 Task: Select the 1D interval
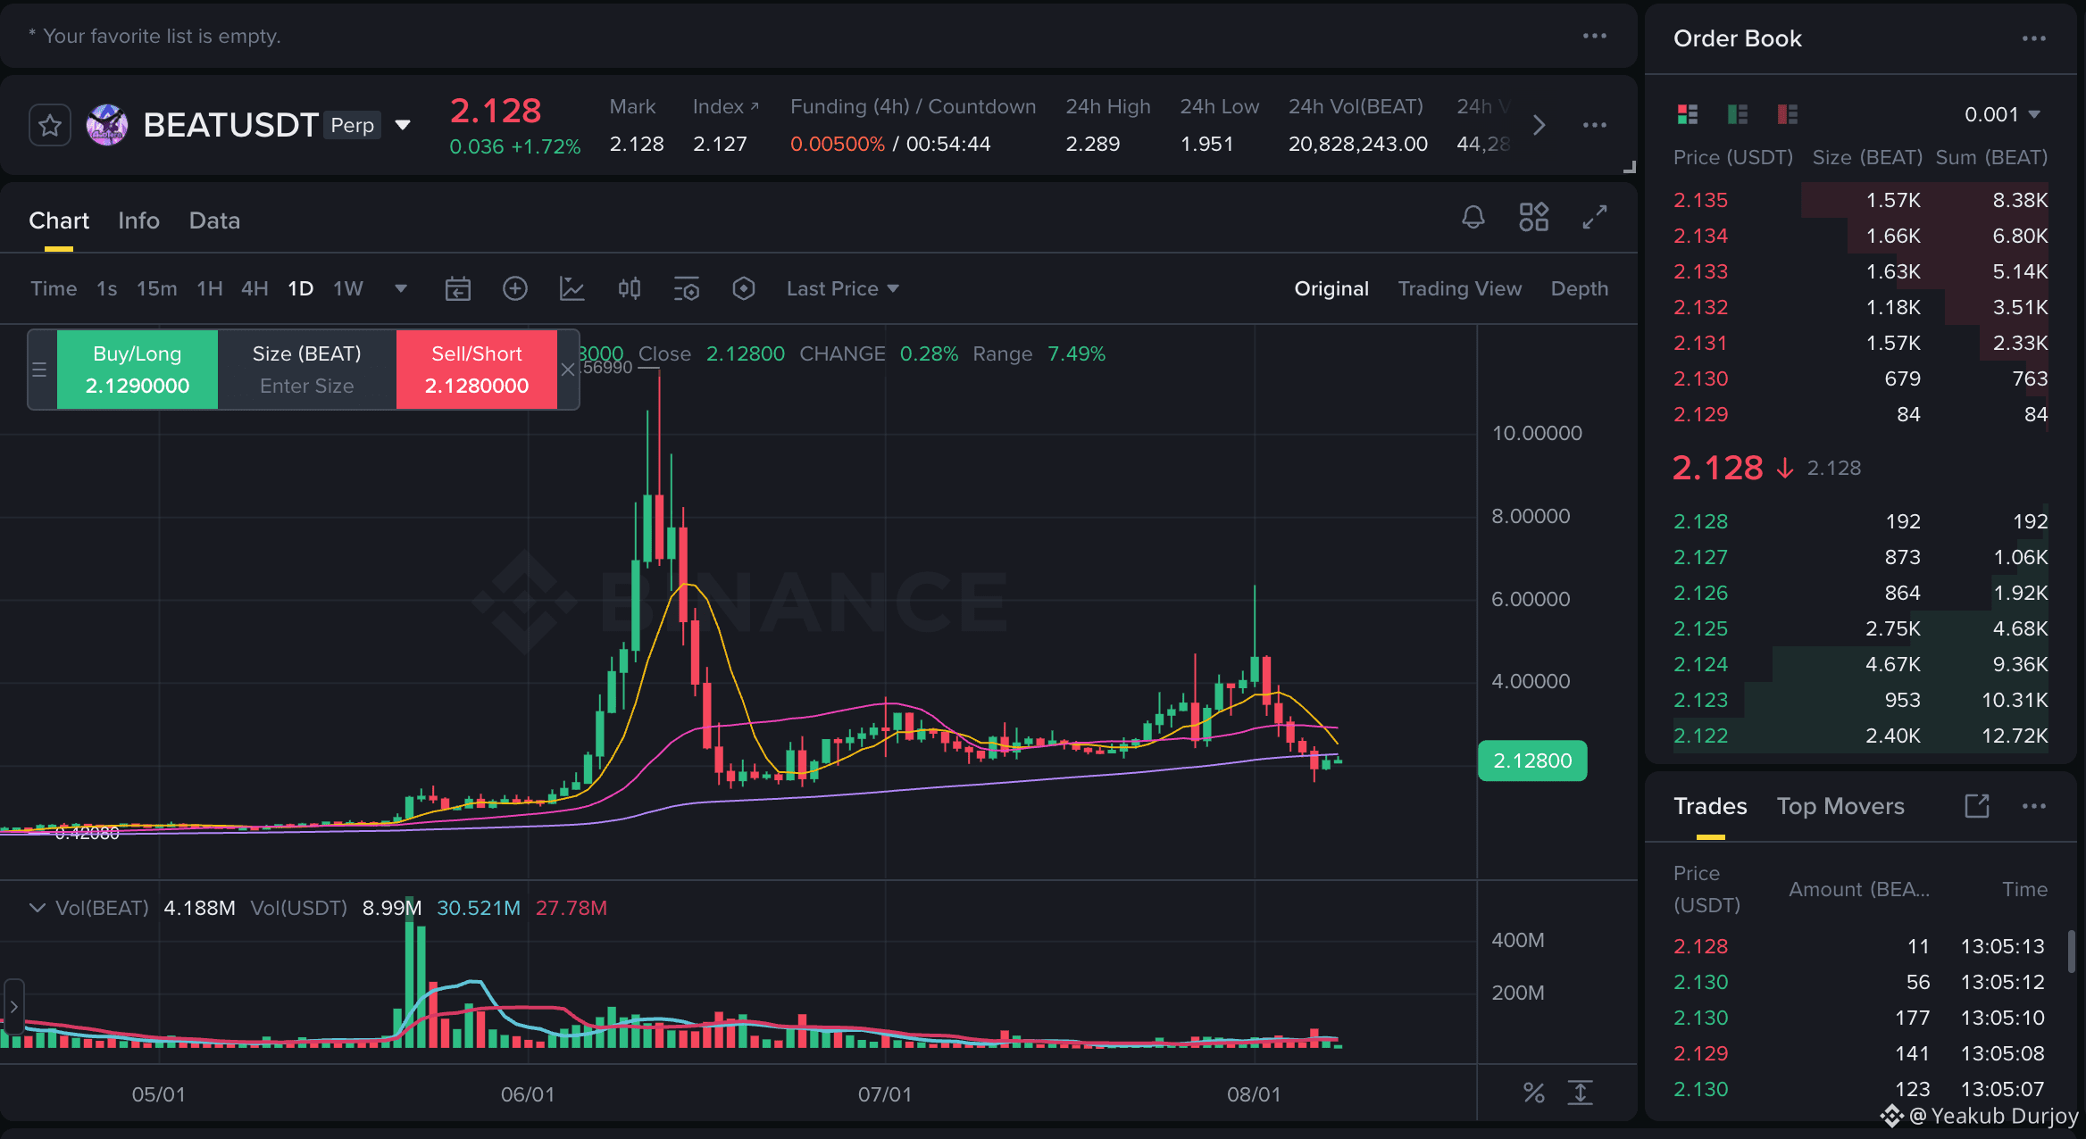click(301, 288)
